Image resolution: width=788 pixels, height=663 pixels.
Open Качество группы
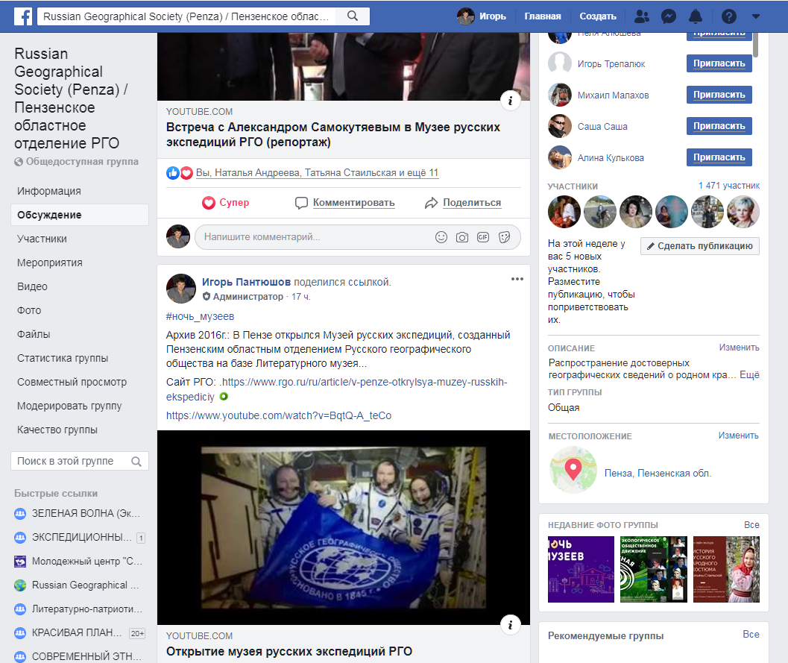pyautogui.click(x=57, y=430)
